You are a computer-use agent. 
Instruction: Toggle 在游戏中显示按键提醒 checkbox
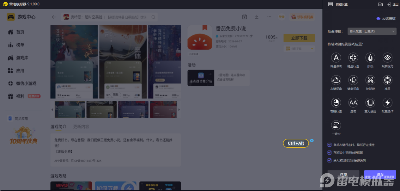(x=330, y=152)
